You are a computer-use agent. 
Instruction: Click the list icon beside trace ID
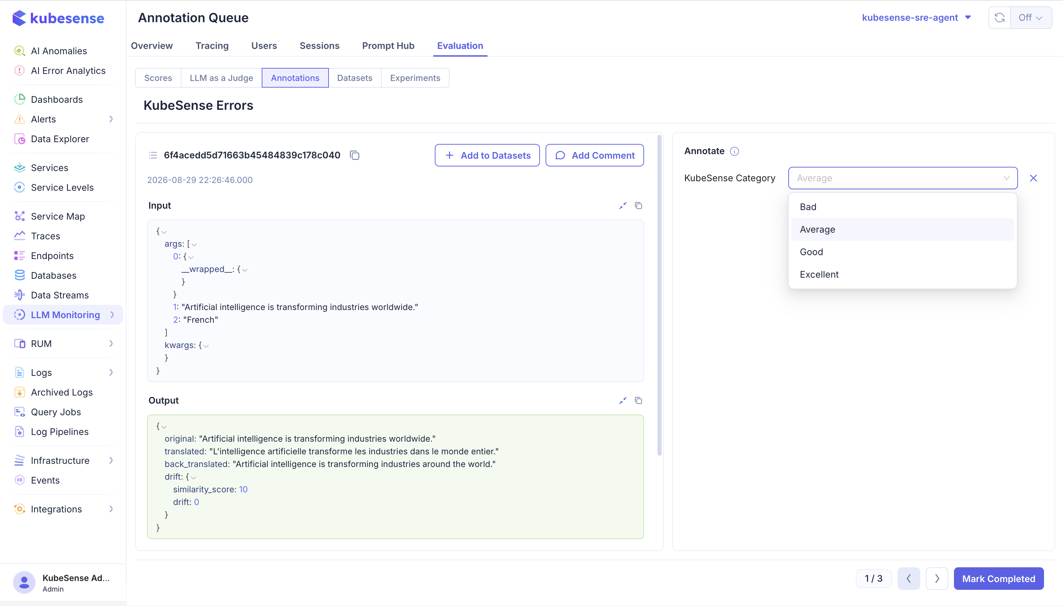[x=153, y=155]
